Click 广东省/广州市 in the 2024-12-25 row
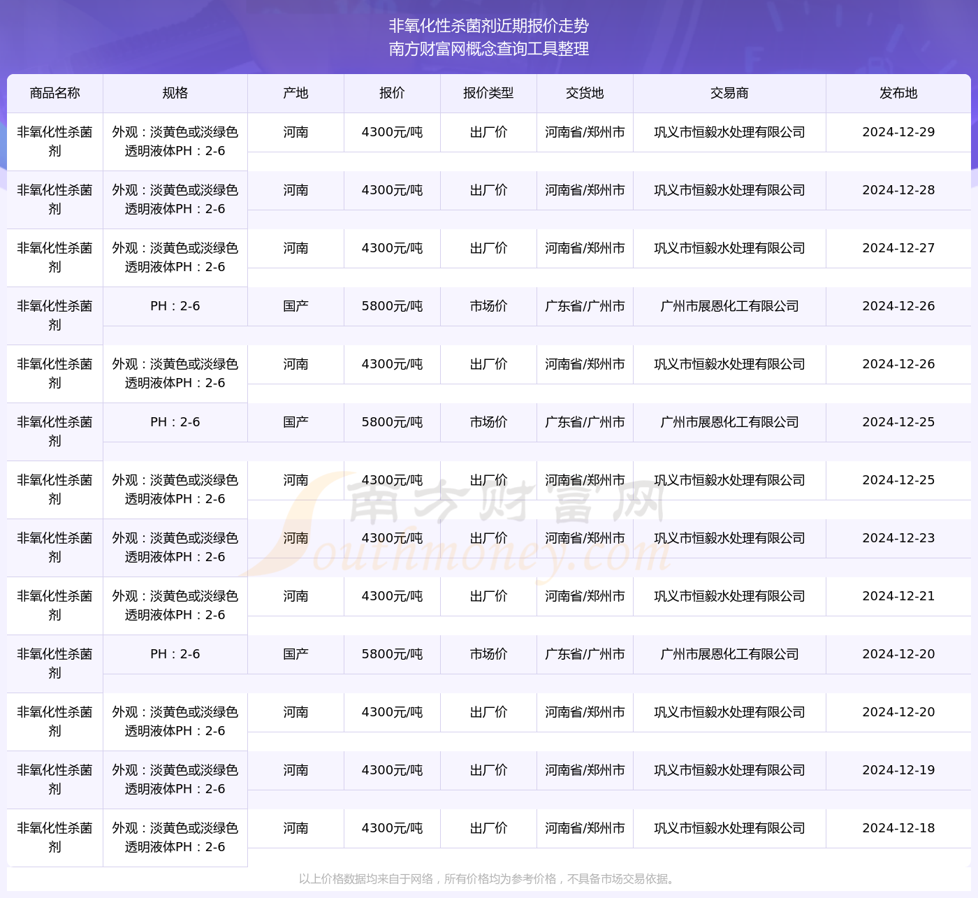The width and height of the screenshot is (978, 898). coord(585,422)
